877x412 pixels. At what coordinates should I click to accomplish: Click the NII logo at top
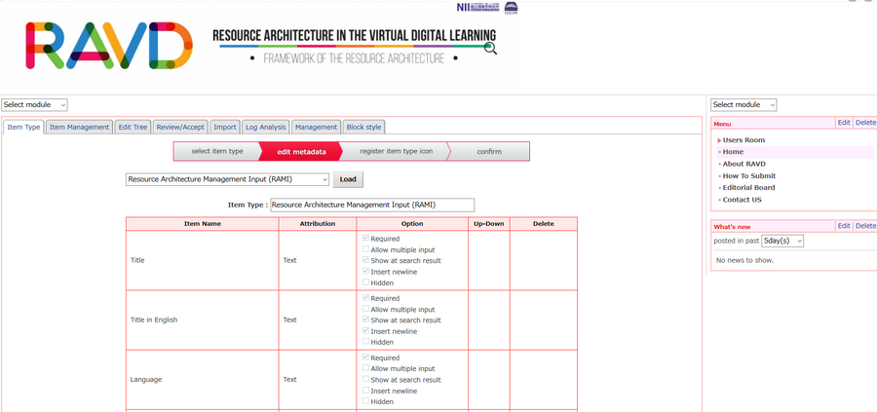tap(478, 7)
